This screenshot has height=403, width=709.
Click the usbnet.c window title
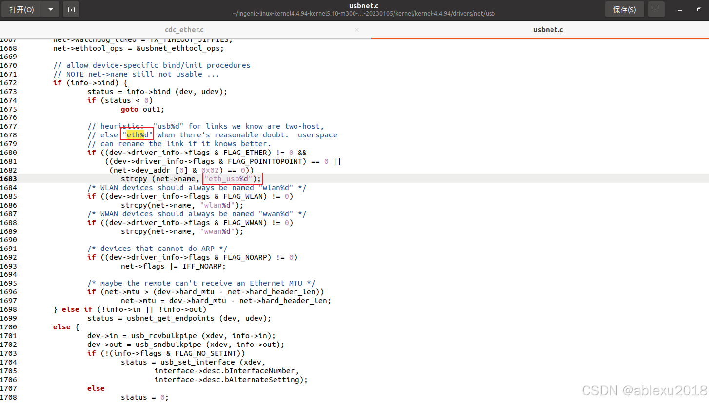tap(364, 6)
